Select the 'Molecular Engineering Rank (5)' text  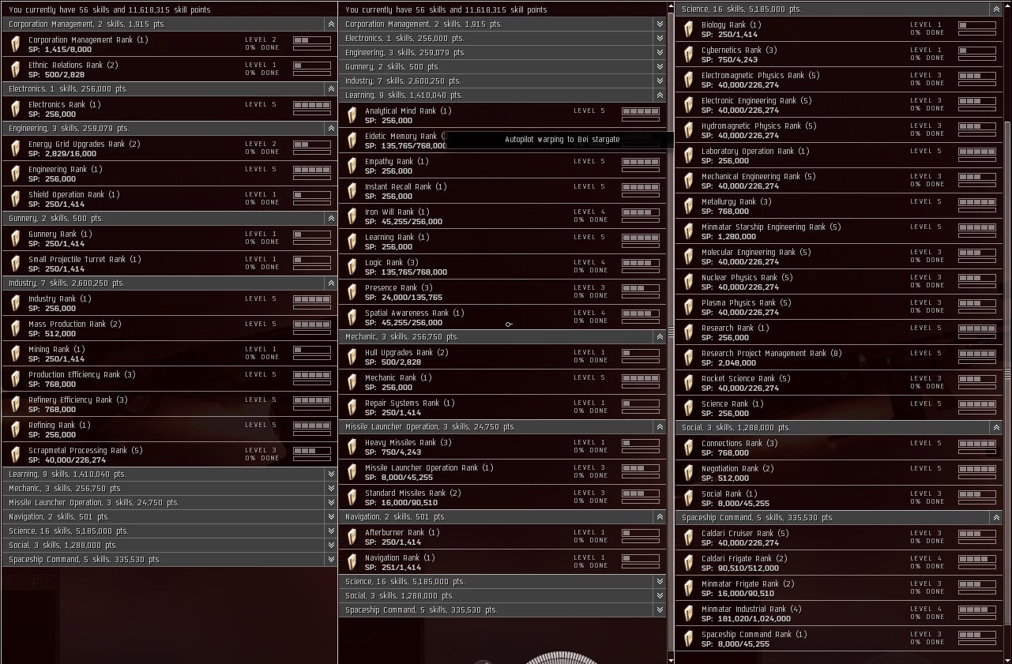point(756,253)
